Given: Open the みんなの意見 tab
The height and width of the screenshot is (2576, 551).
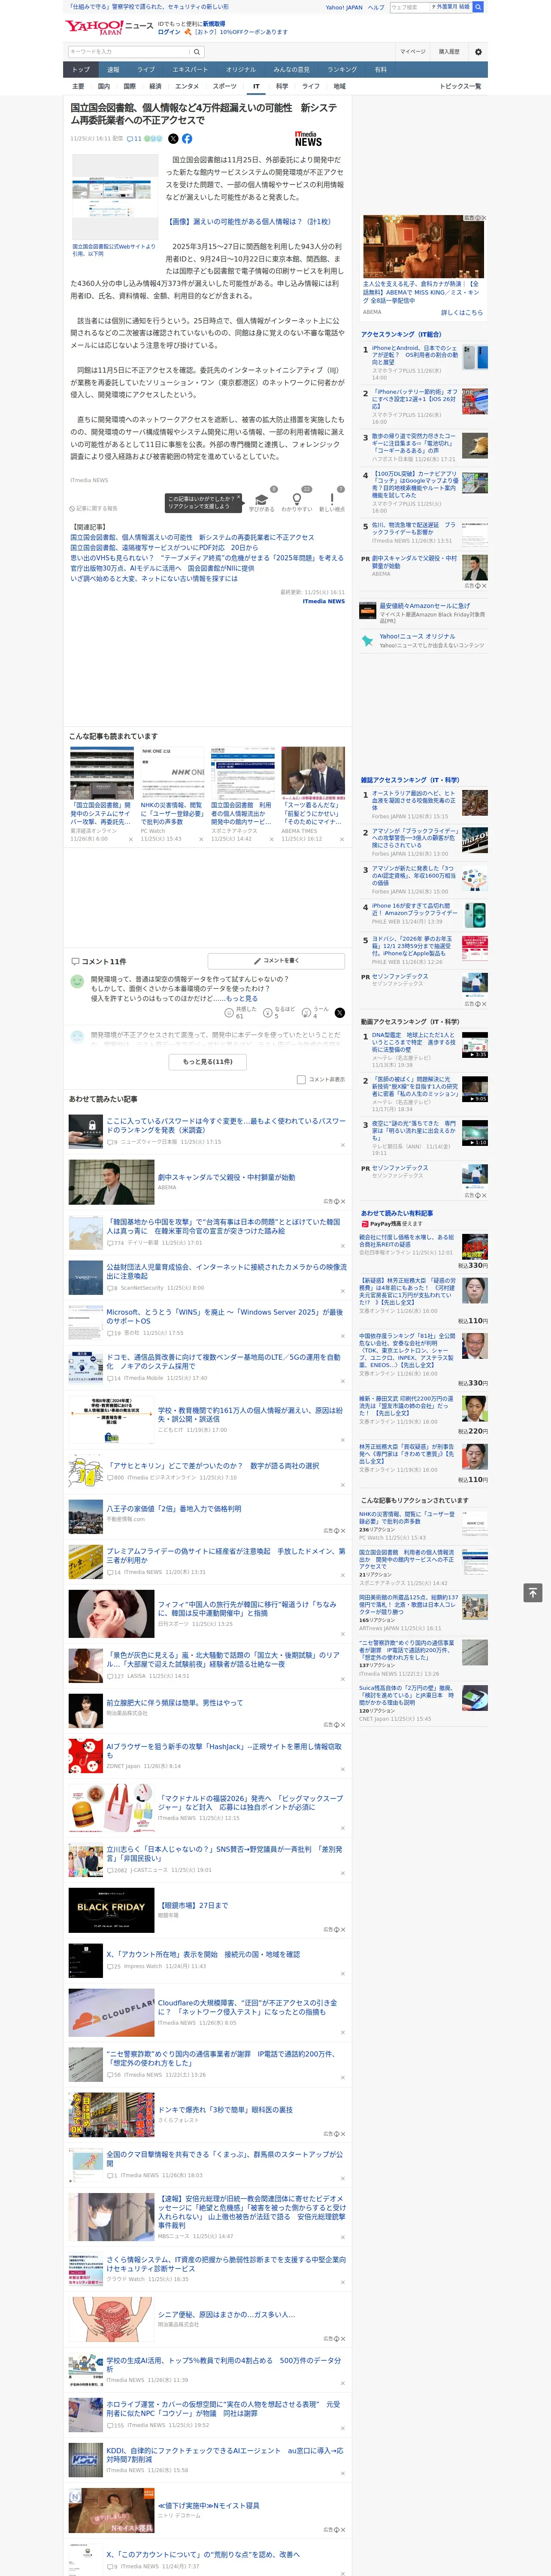Looking at the screenshot, I should click(x=291, y=69).
